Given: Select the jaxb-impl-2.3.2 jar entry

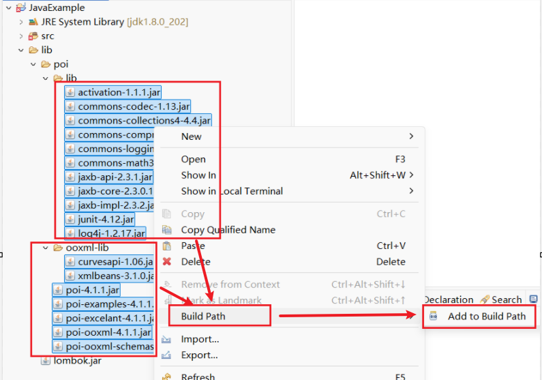Looking at the screenshot, I should point(109,205).
